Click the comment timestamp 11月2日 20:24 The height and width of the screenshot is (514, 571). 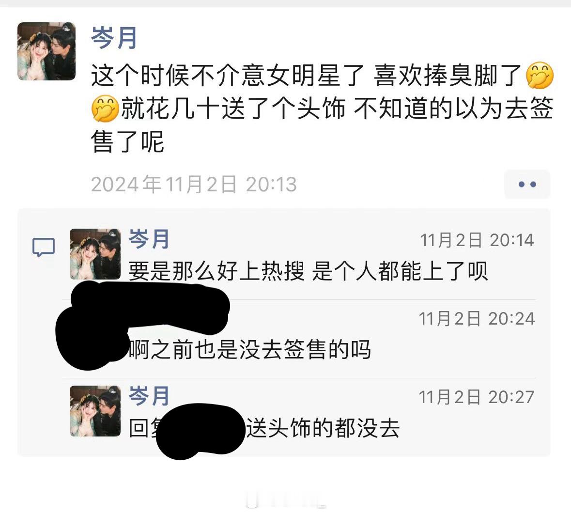click(477, 319)
